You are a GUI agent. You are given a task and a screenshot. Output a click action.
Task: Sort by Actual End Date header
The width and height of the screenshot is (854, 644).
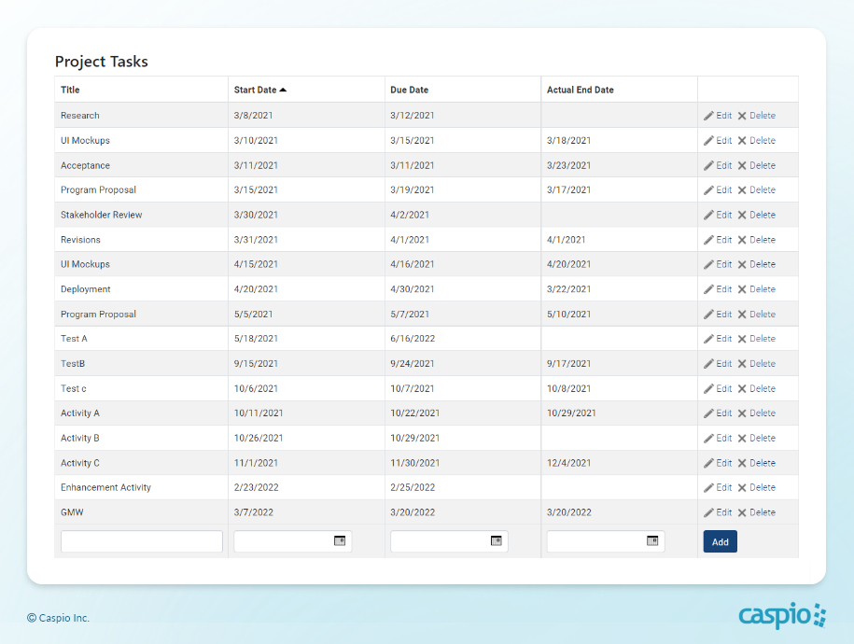point(580,90)
